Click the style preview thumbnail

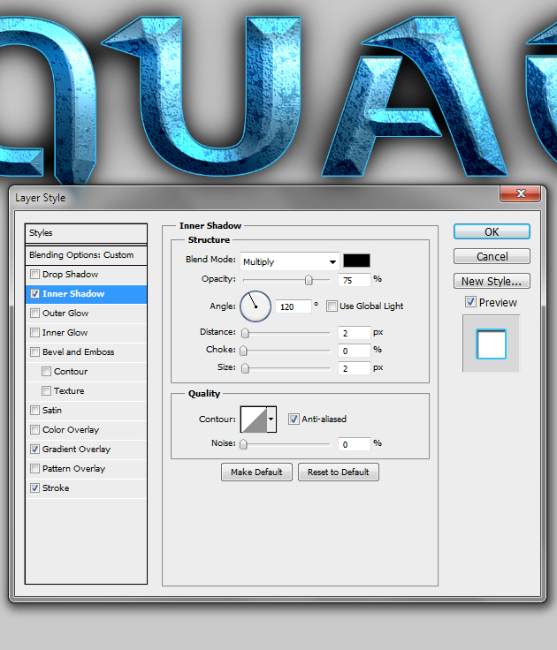pyautogui.click(x=491, y=343)
